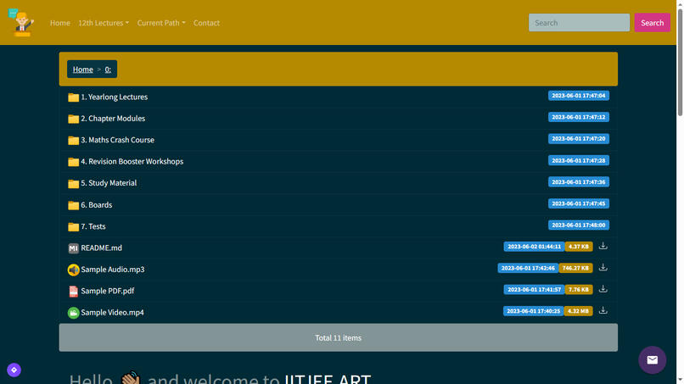Click the 2023-06-01 17:47:36 date badge
This screenshot has height=384, width=684.
(x=579, y=181)
